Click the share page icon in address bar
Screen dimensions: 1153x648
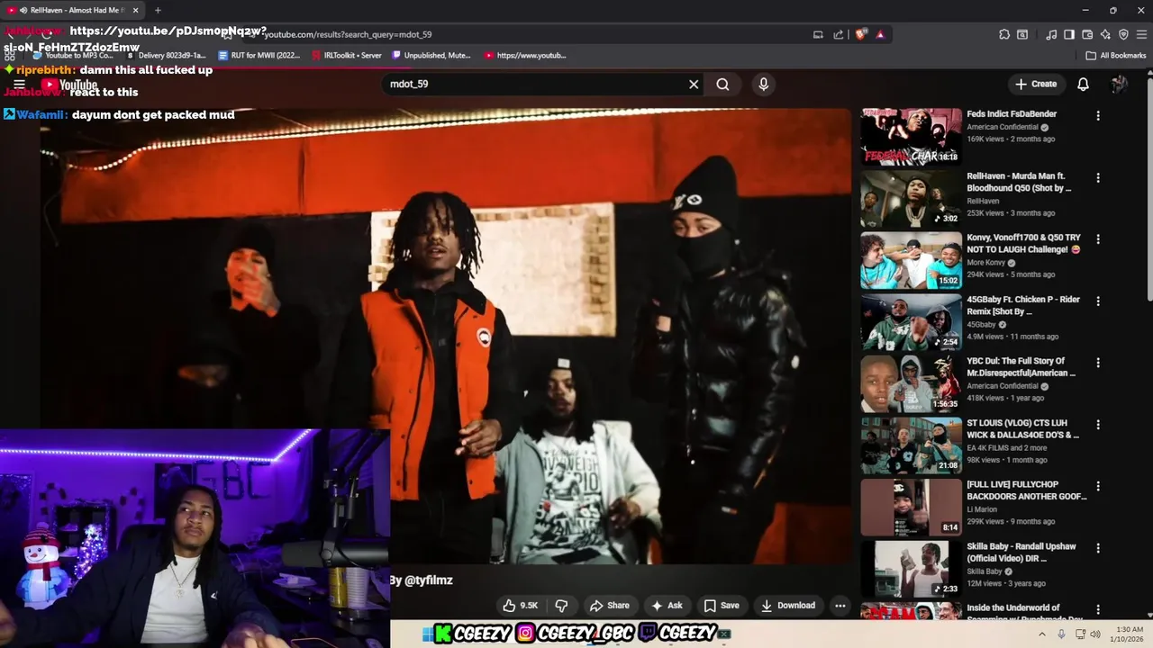(x=839, y=34)
